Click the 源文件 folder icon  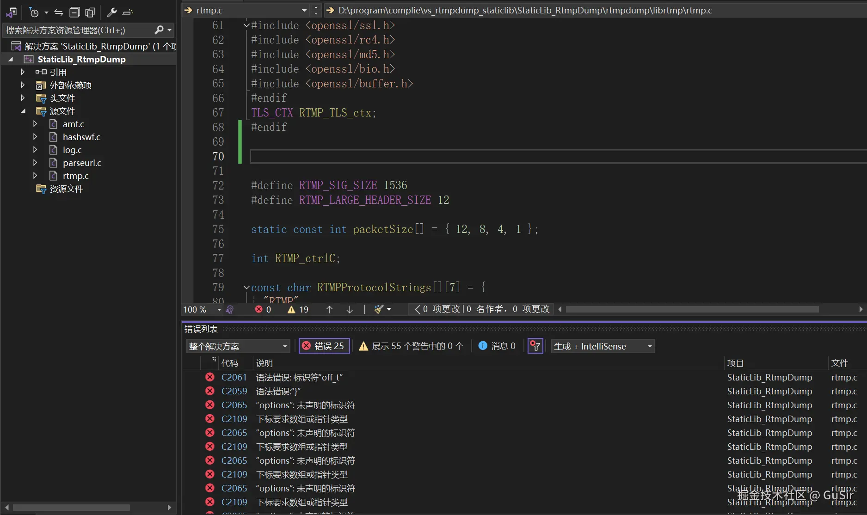click(41, 111)
